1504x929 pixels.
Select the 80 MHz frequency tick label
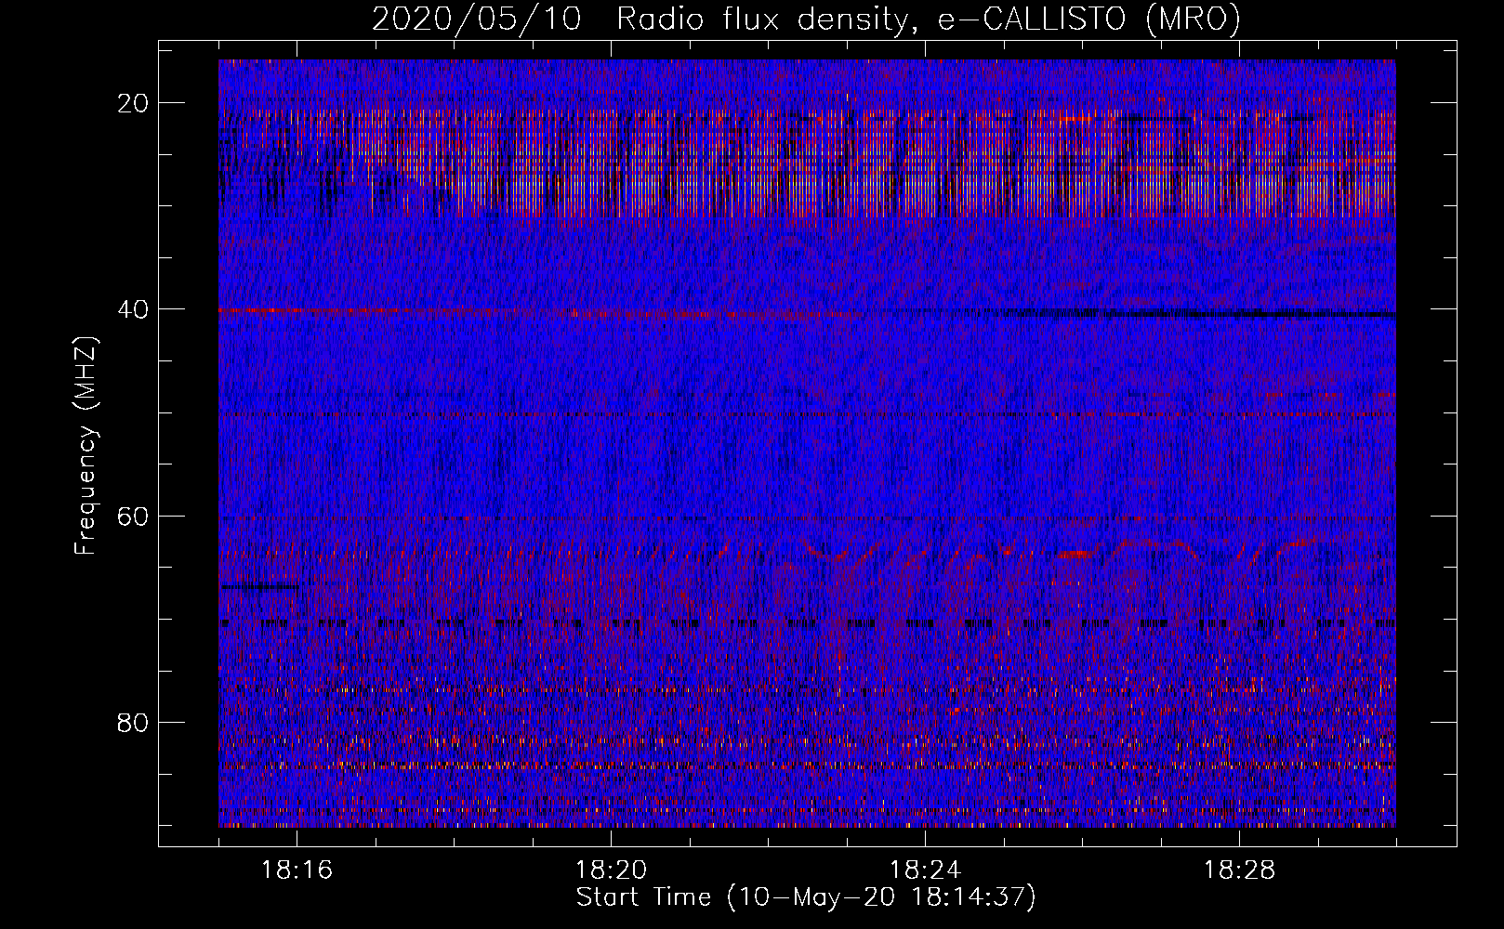click(134, 723)
